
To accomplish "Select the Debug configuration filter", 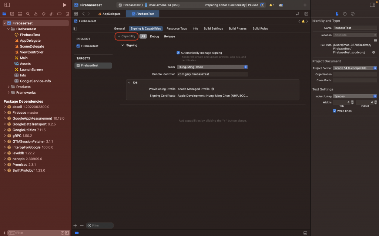I will [154, 37].
